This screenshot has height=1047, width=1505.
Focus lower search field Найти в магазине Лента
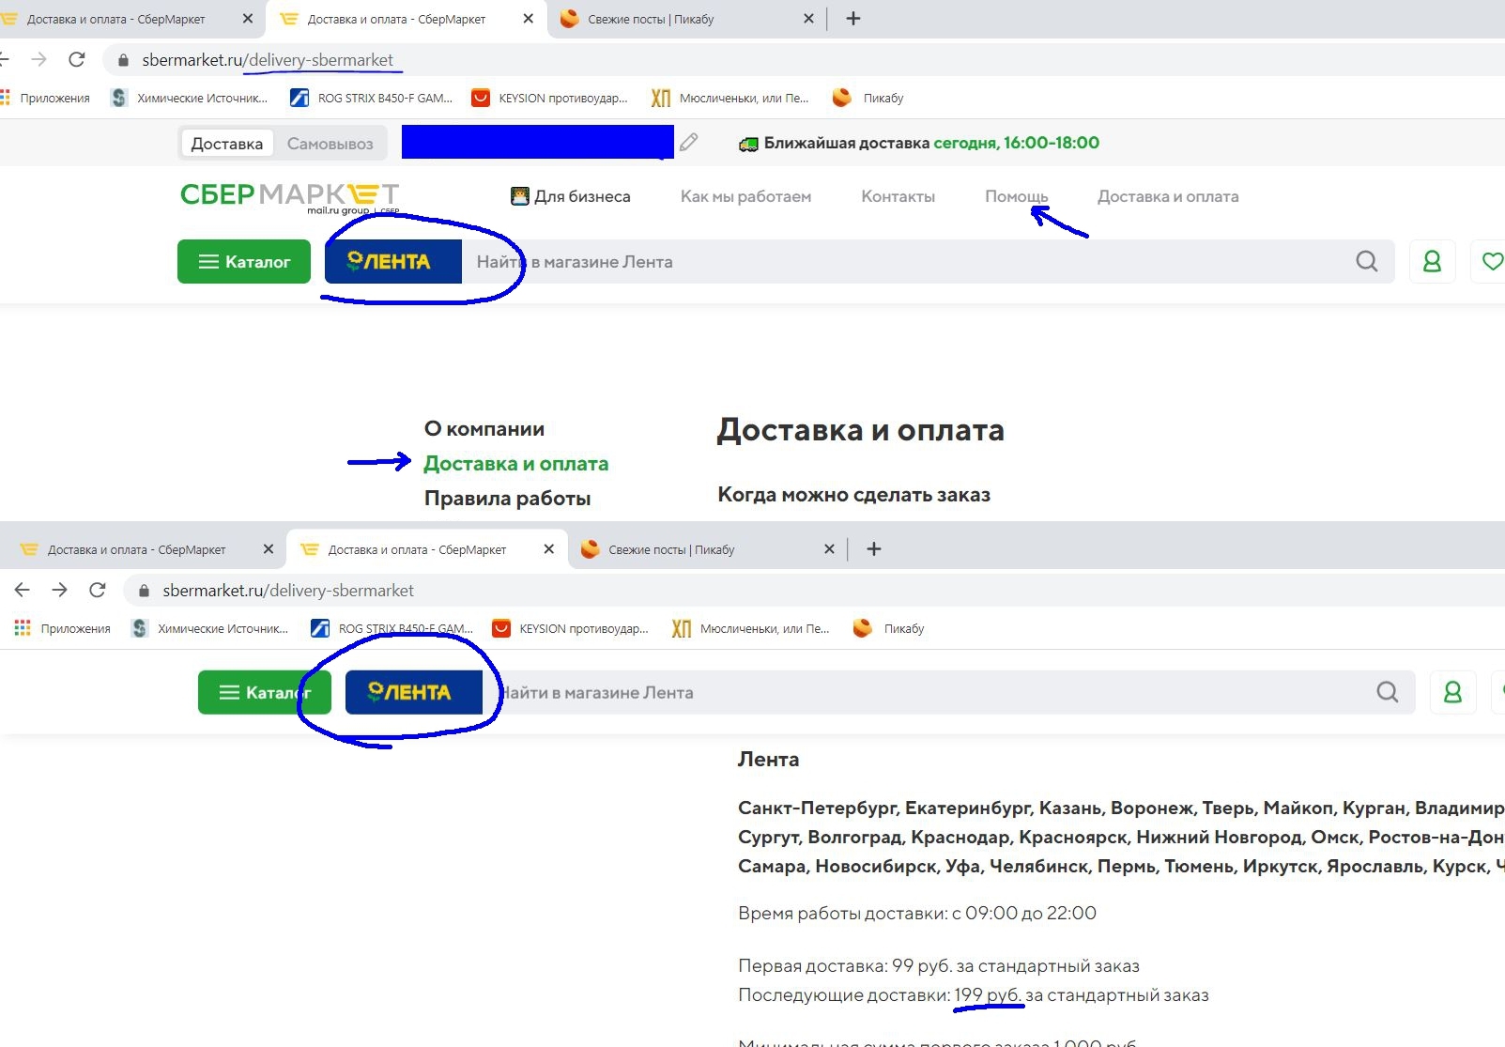(x=922, y=693)
